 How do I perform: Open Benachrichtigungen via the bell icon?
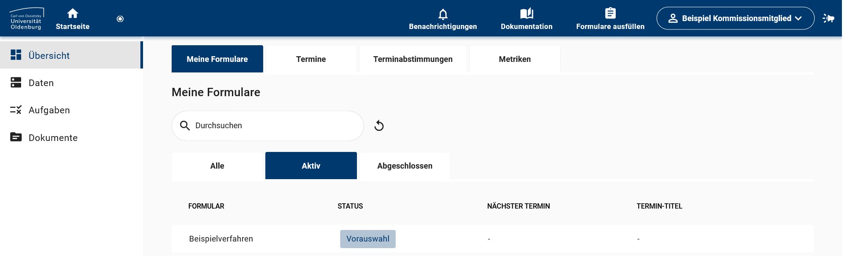(443, 18)
